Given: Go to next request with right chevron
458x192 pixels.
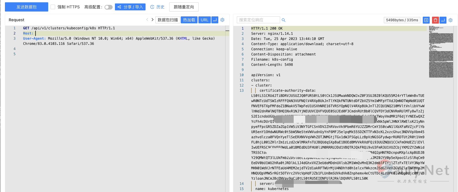Looking at the screenshot, I should click(x=152, y=20).
